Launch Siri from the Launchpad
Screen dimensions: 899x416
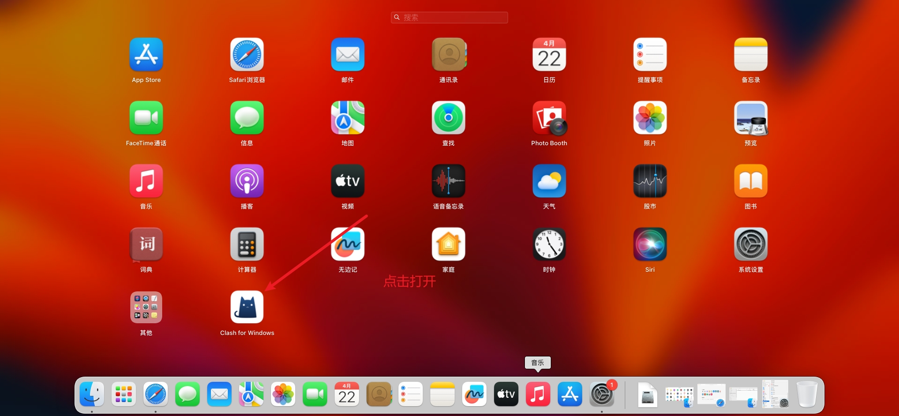pos(650,245)
